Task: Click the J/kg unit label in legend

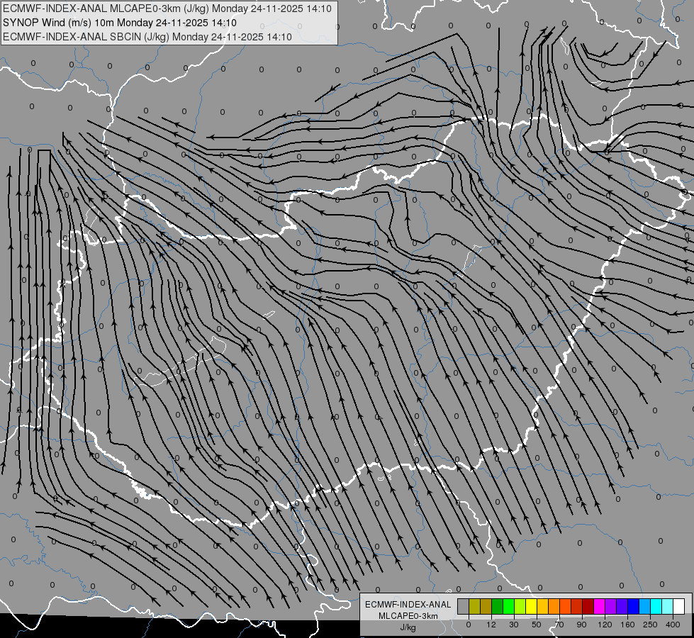Action: tap(408, 627)
